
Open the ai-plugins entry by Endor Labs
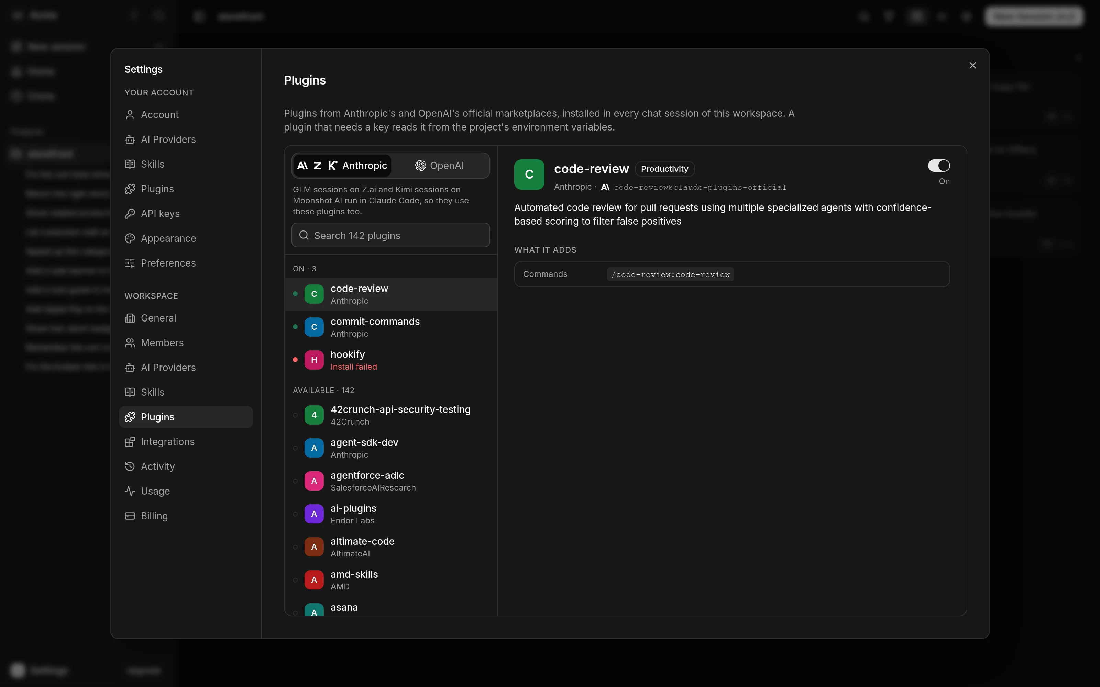point(390,514)
